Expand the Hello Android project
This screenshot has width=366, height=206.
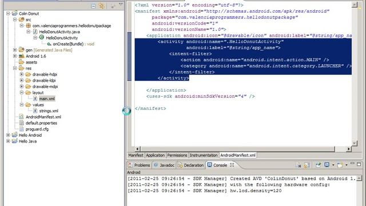[x=8, y=135]
